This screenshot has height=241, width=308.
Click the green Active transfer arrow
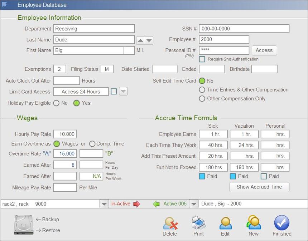(x=156, y=203)
